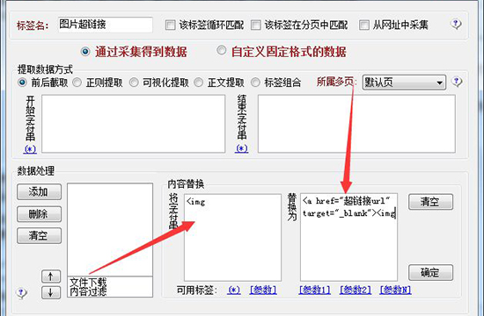
Task: Choose 前后截取 extraction method
Action: pyautogui.click(x=22, y=83)
